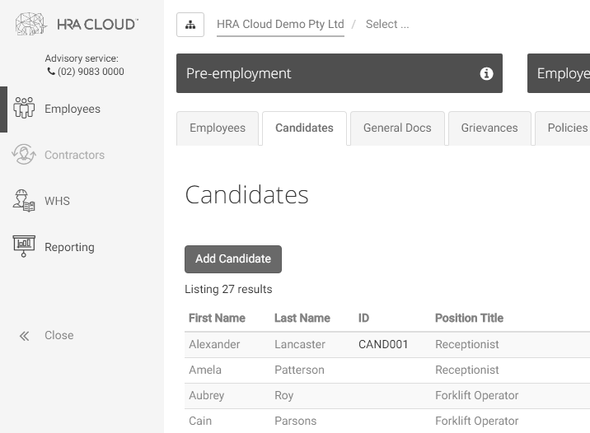
Task: Click last name Parsons cell
Action: tap(295, 421)
